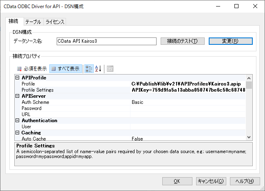Screen dimensions: 265x191
Task: Click property grid scroll down arrow
Action: pyautogui.click(x=249, y=137)
